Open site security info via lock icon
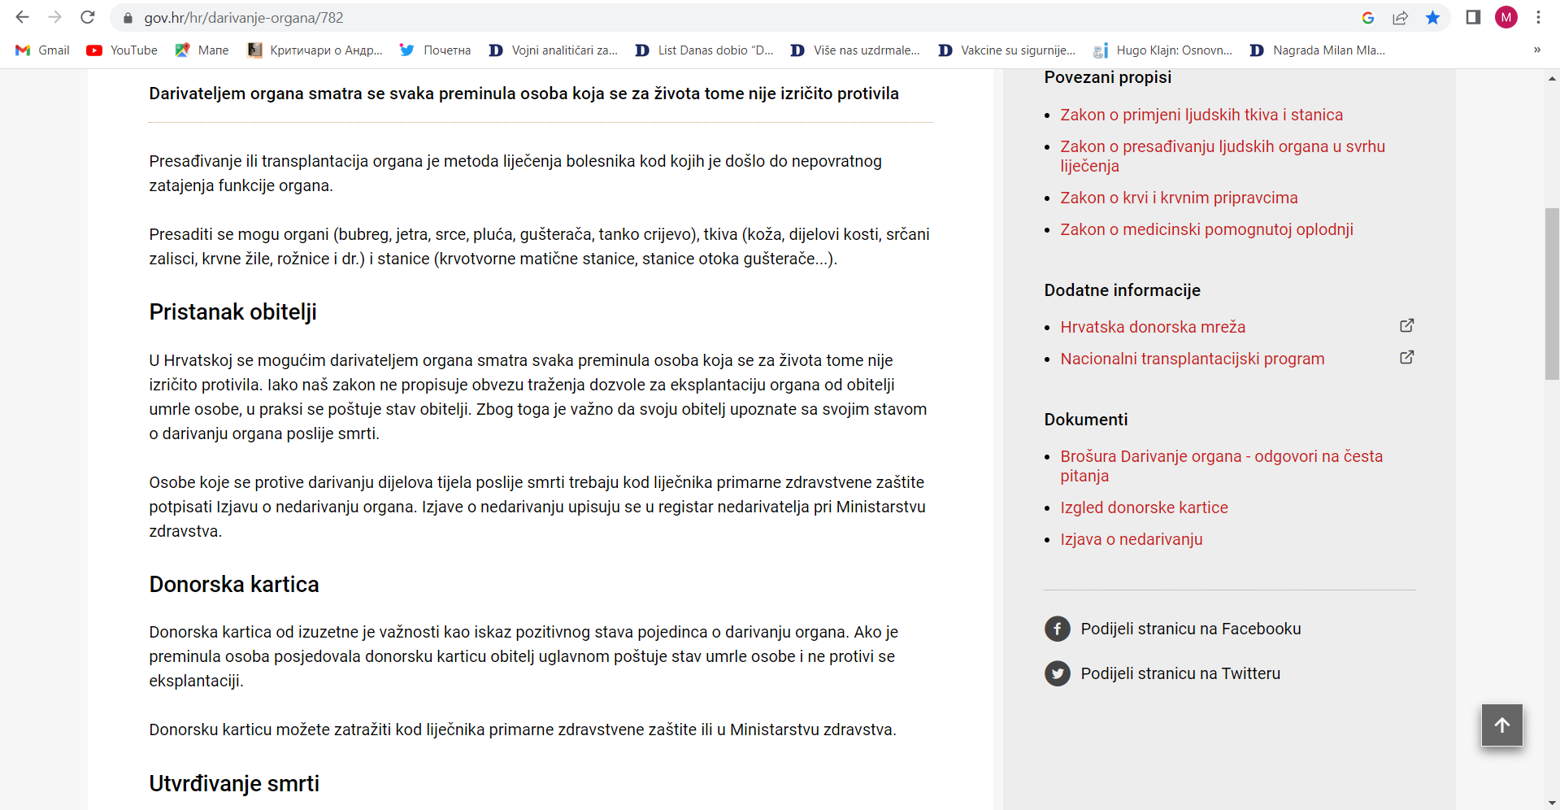 point(128,17)
